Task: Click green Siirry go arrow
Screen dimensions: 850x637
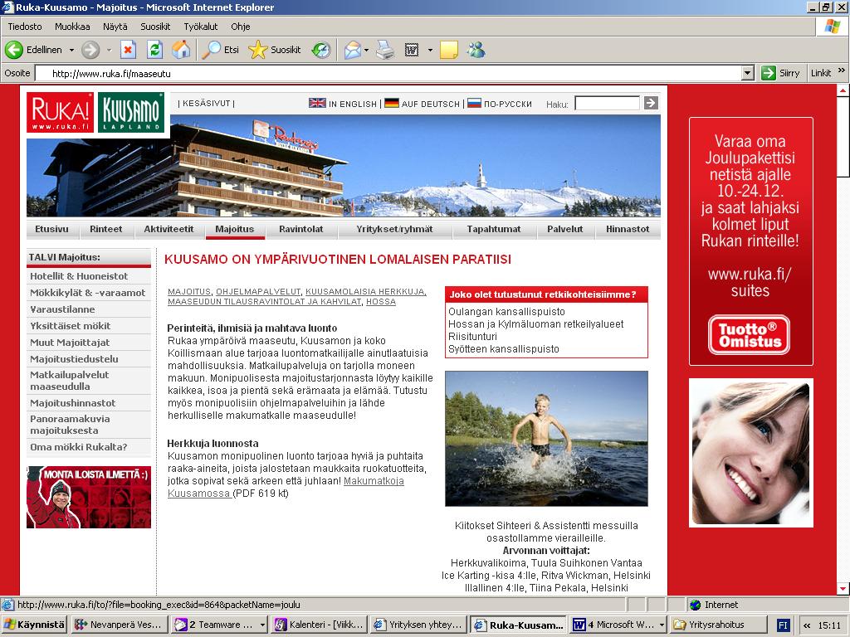Action: point(768,73)
